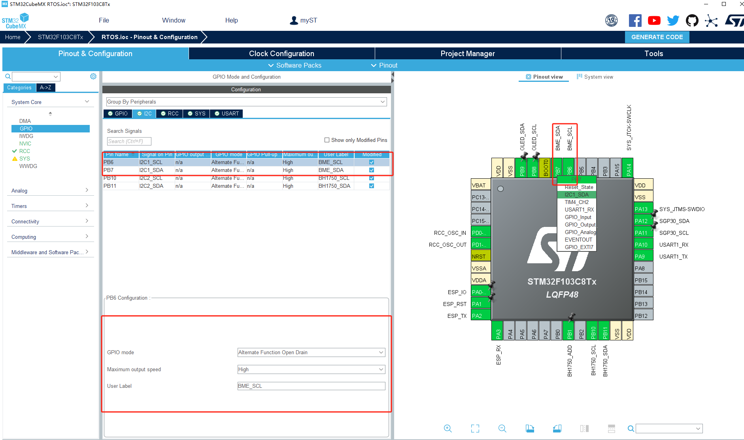Click the best fit view icon
Image resolution: width=744 pixels, height=440 pixels.
click(475, 428)
